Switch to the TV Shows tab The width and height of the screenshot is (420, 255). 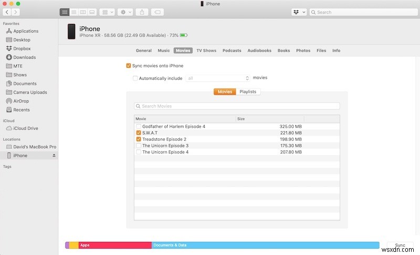(206, 50)
